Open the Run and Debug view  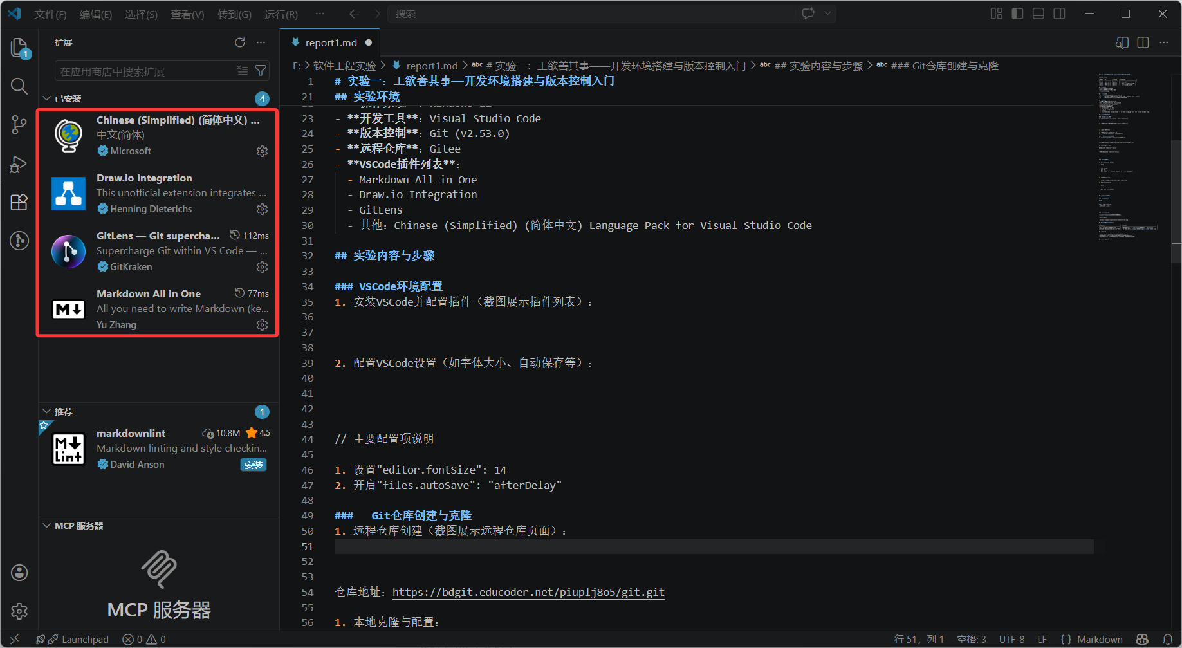[19, 164]
